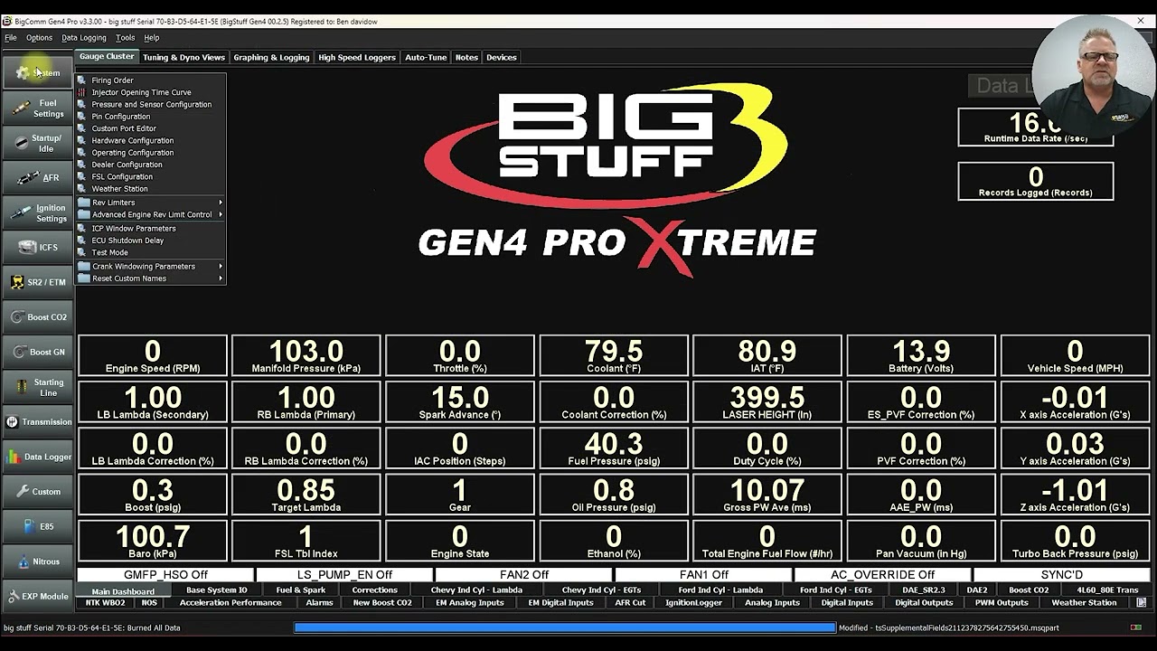Click the Engine Speed (RPM) gauge
The height and width of the screenshot is (651, 1157).
click(x=153, y=355)
